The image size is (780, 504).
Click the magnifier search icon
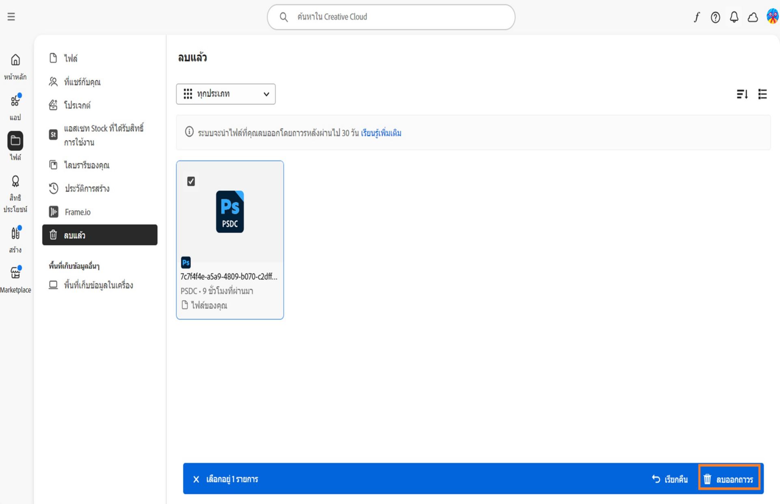tap(284, 17)
